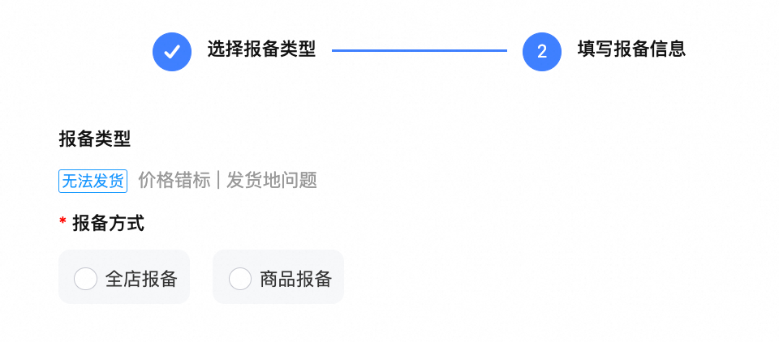Select the 商品报备 radio circle
This screenshot has width=779, height=342.
tap(240, 279)
